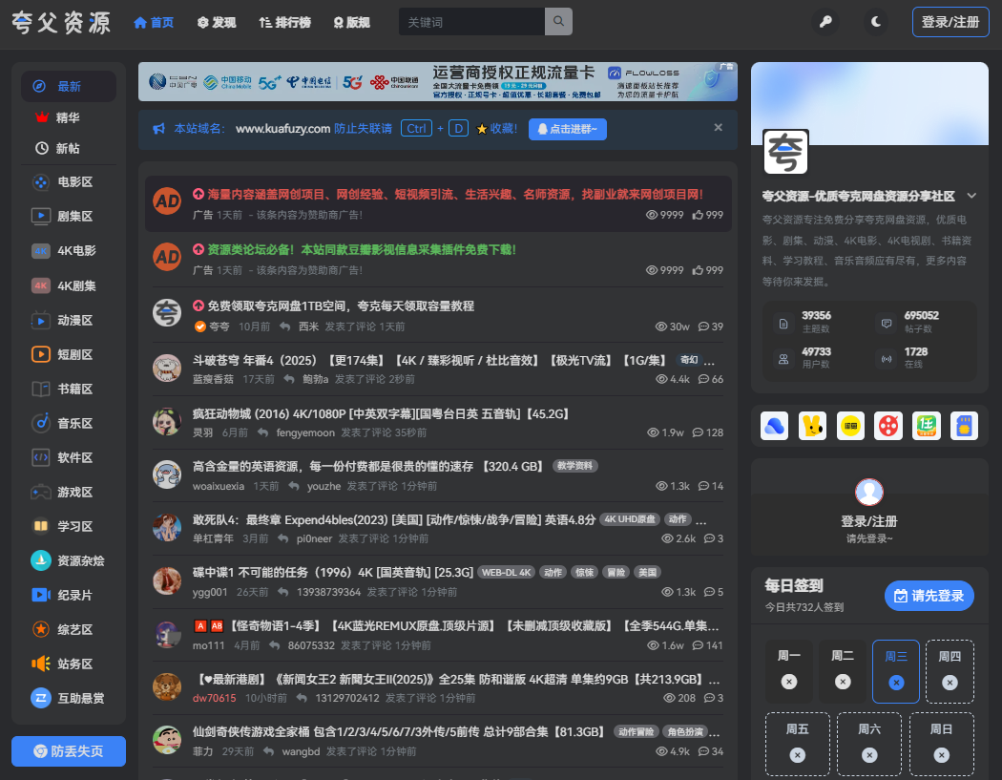
Task: Toggle dark mode with the moon icon
Action: (875, 21)
